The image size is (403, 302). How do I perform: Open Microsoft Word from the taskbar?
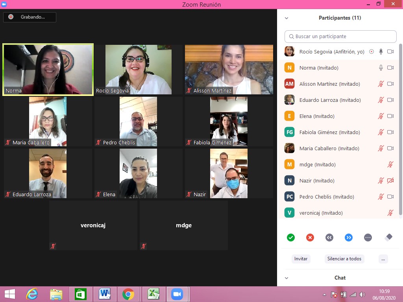(x=105, y=294)
